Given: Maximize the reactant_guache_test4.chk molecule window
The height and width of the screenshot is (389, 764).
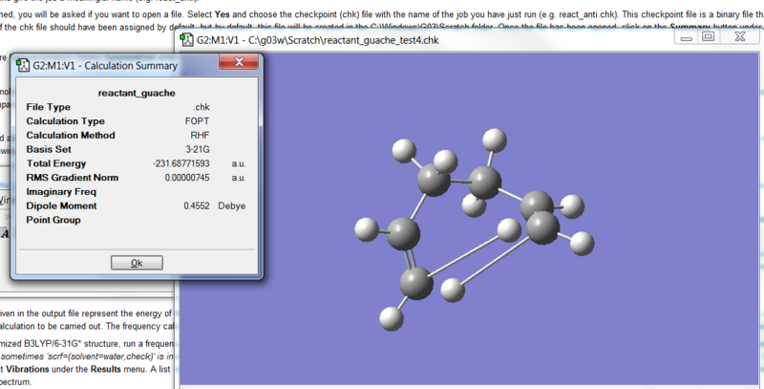Looking at the screenshot, I should (x=708, y=37).
